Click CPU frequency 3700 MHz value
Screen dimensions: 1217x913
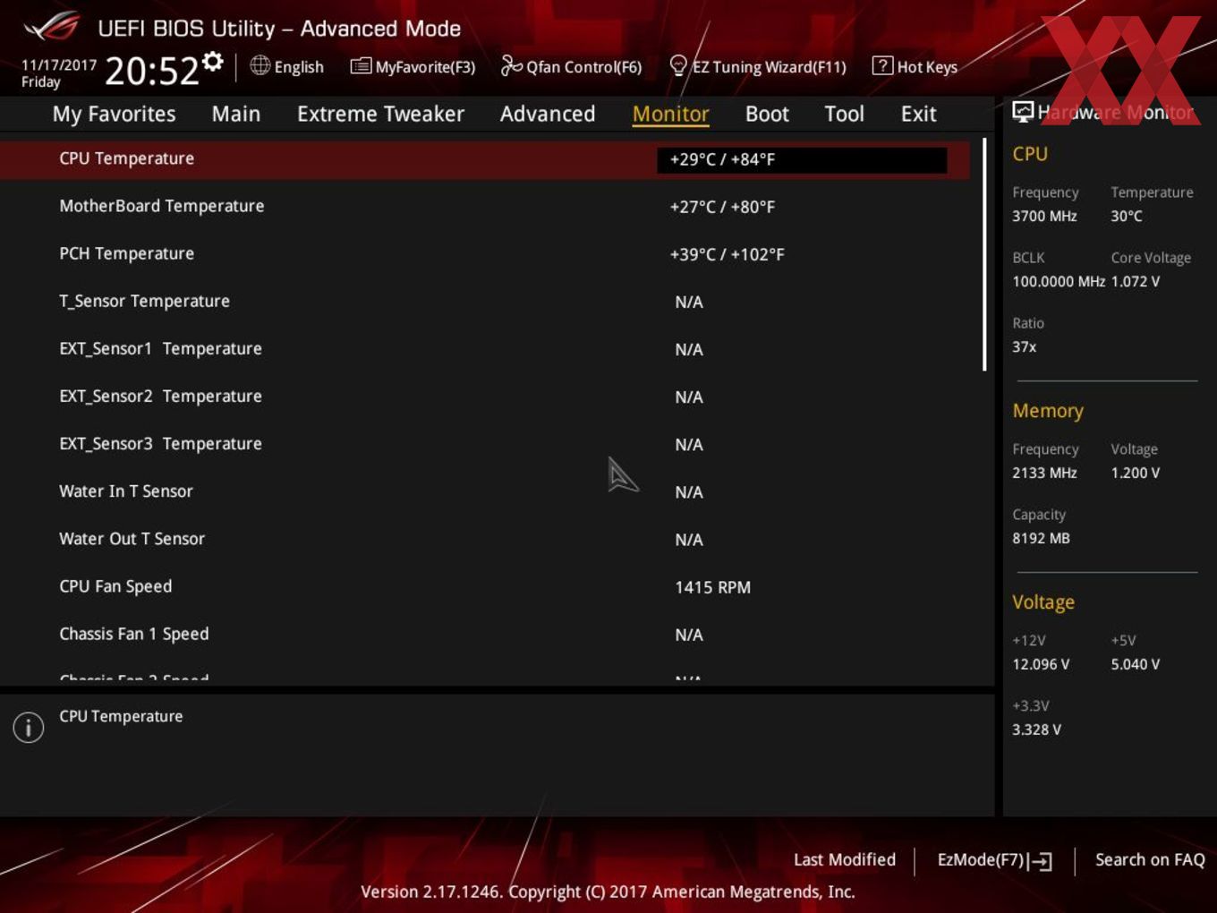pos(1044,216)
